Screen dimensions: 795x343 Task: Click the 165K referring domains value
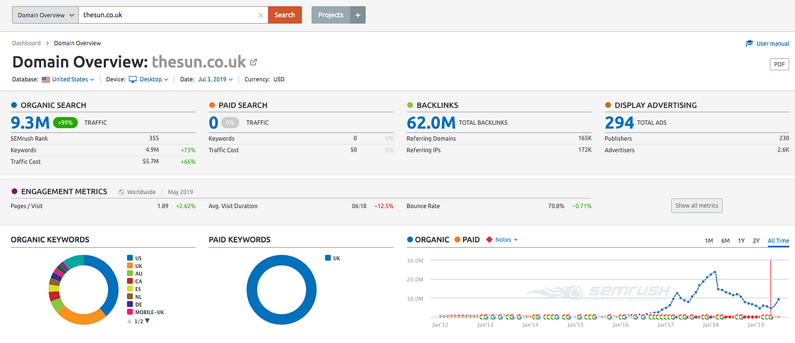point(584,138)
